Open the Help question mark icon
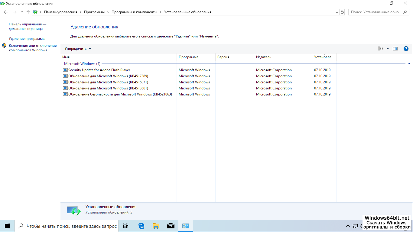 pos(406,49)
